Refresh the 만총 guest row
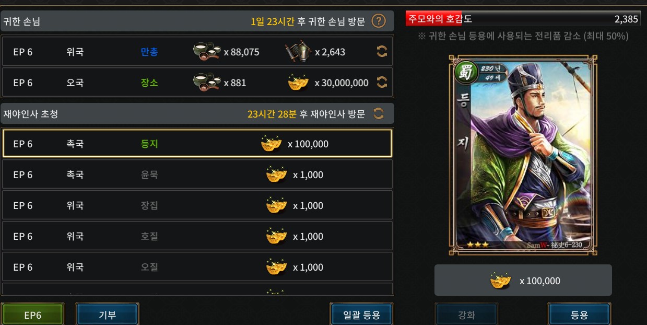Screen dimensions: 647x325 tap(382, 52)
